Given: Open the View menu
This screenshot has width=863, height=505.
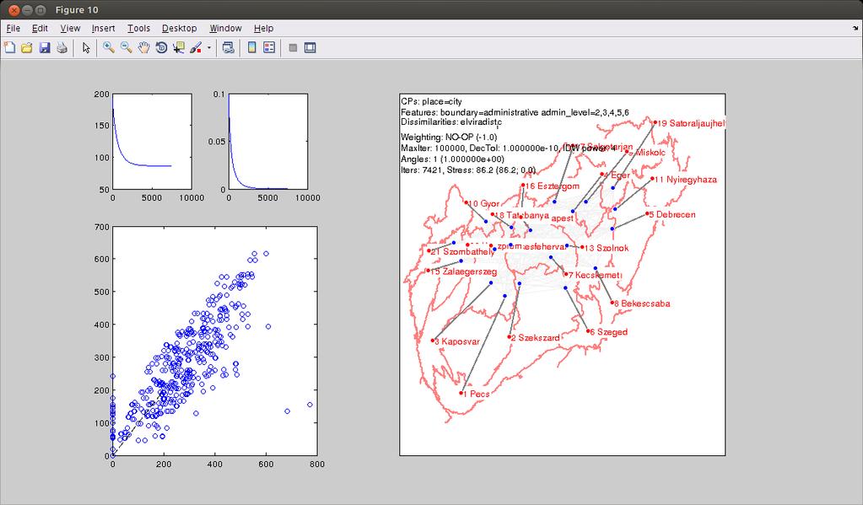Looking at the screenshot, I should point(70,28).
